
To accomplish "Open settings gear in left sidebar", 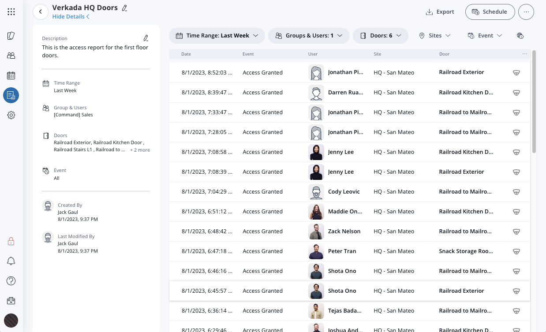I will point(11,115).
